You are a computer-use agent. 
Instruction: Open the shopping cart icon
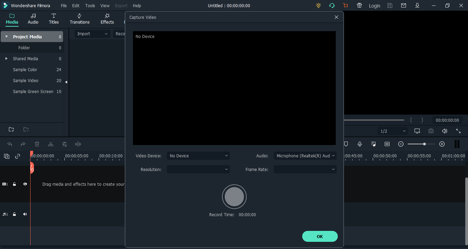[x=345, y=5]
